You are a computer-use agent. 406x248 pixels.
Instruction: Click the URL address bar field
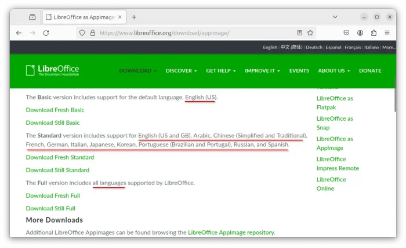coord(191,33)
